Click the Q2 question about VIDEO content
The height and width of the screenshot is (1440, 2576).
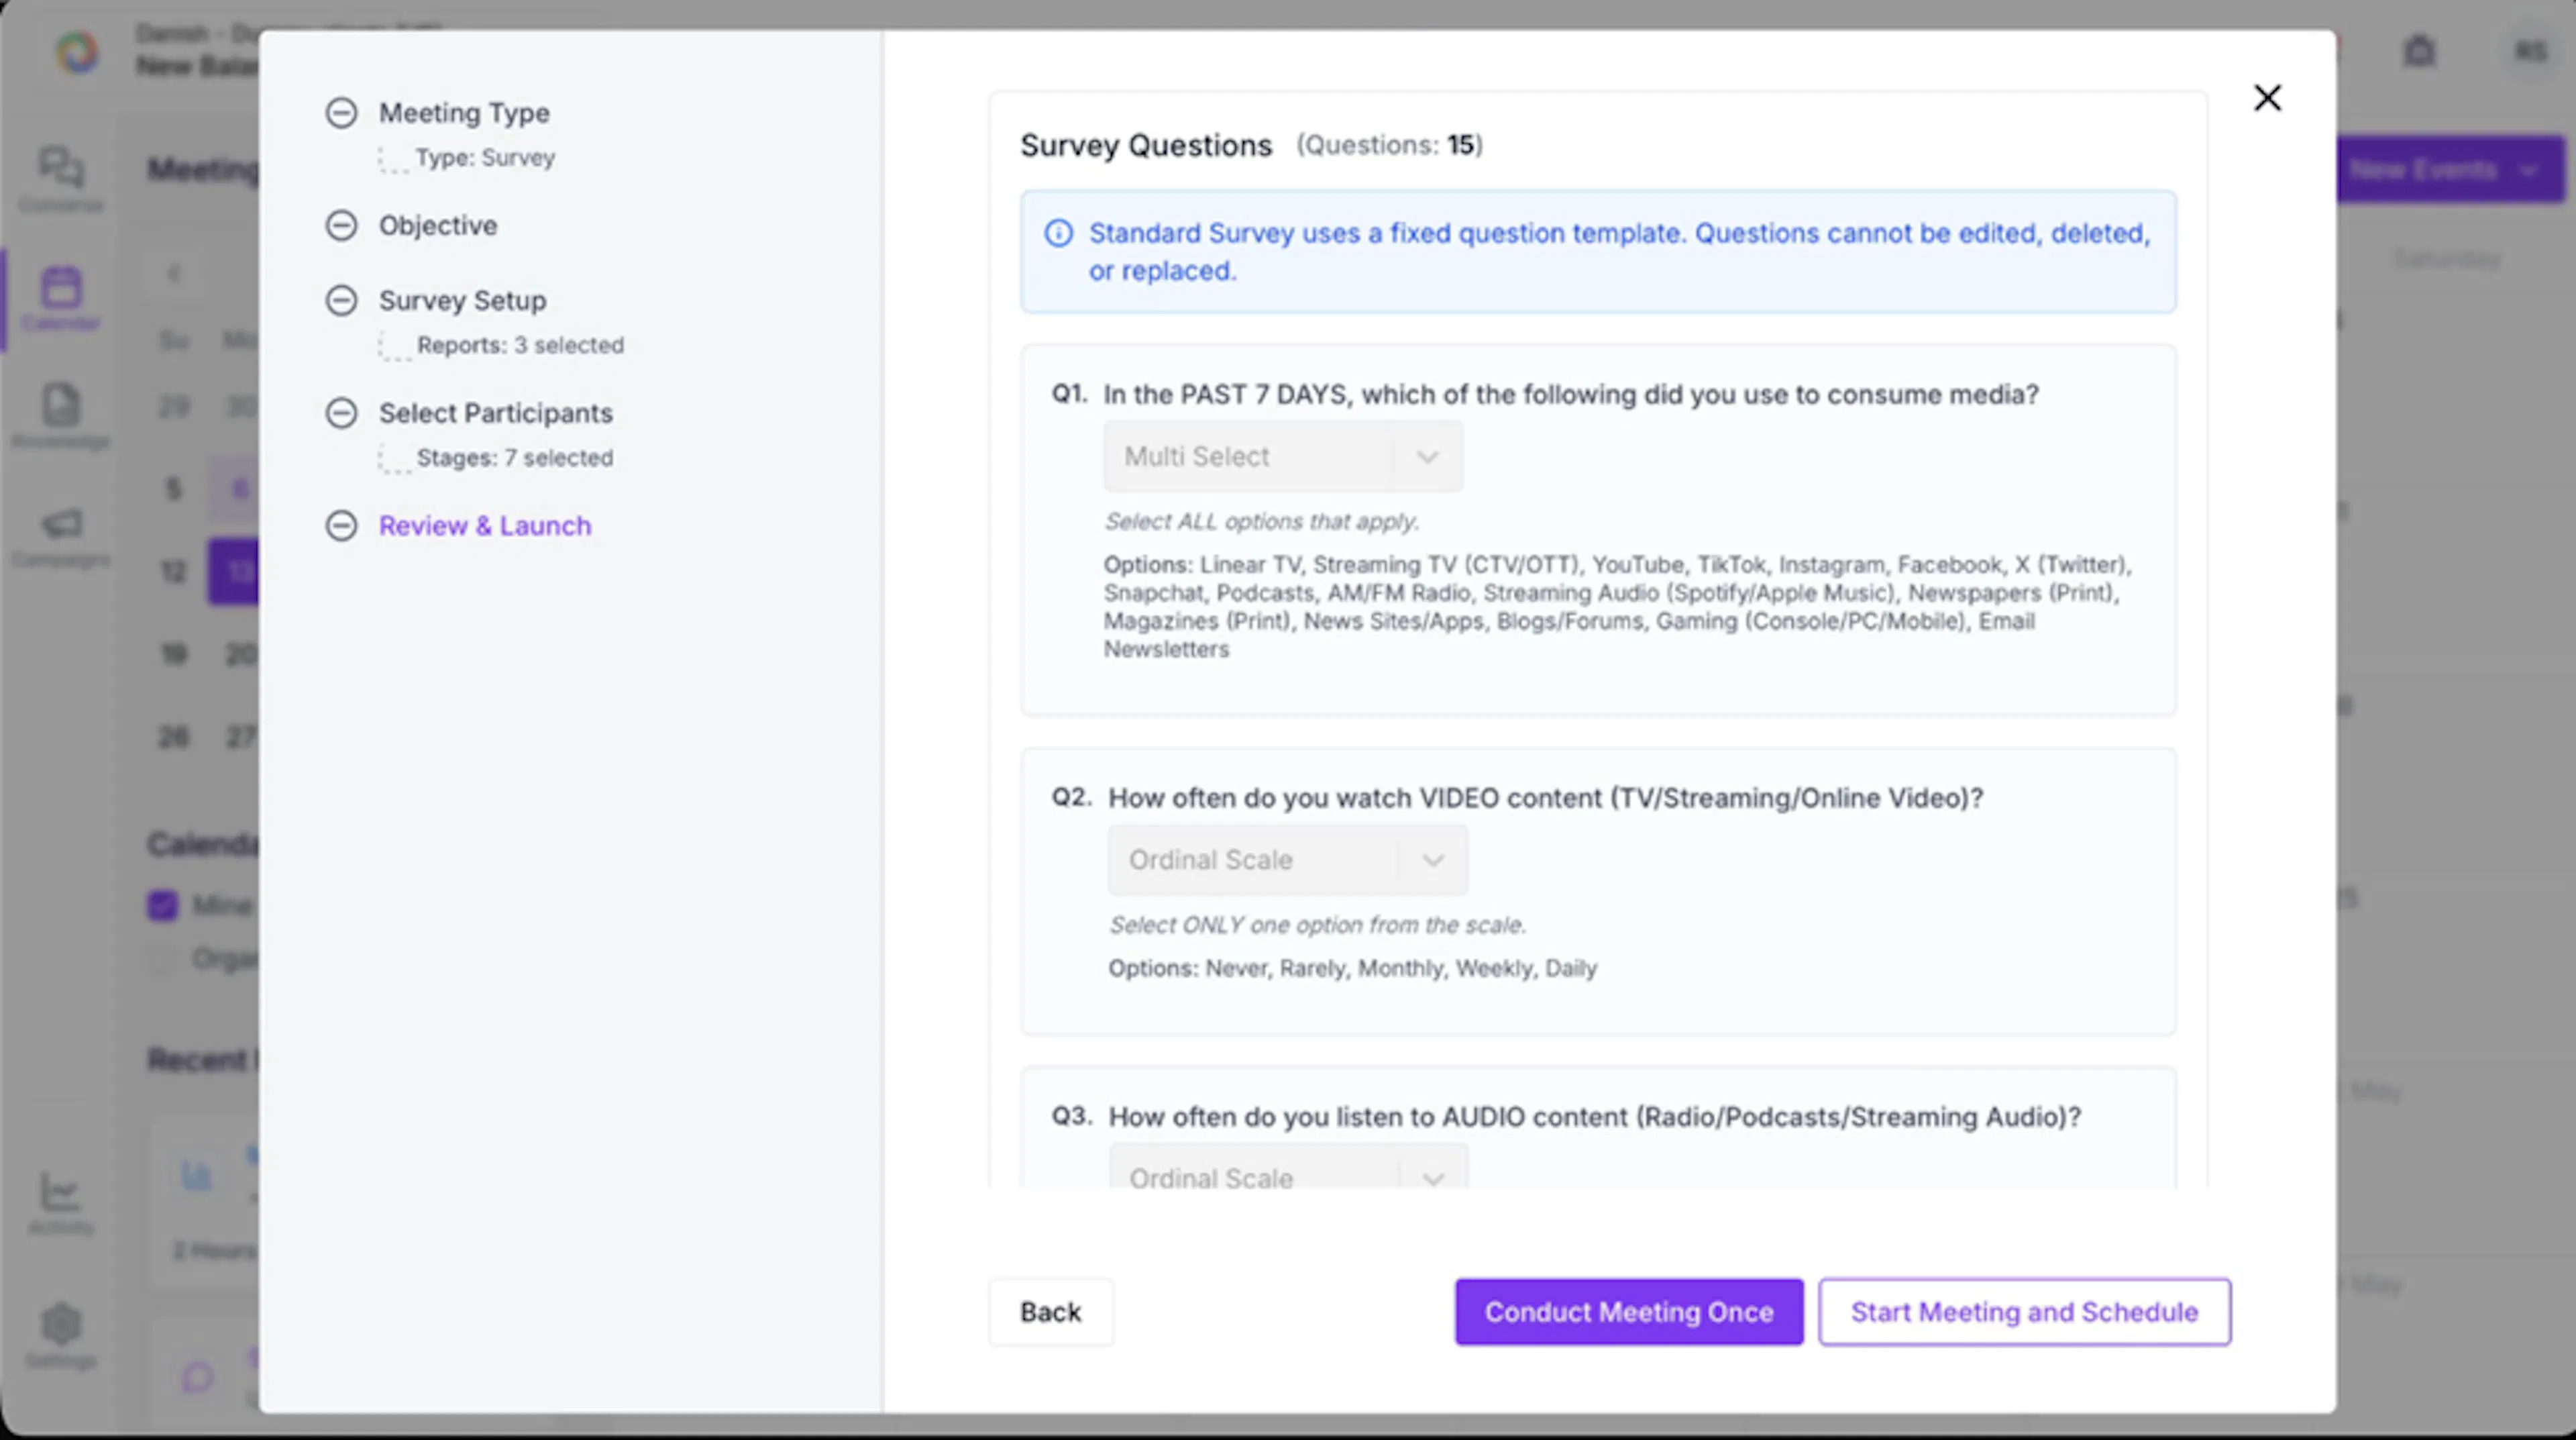point(1545,798)
